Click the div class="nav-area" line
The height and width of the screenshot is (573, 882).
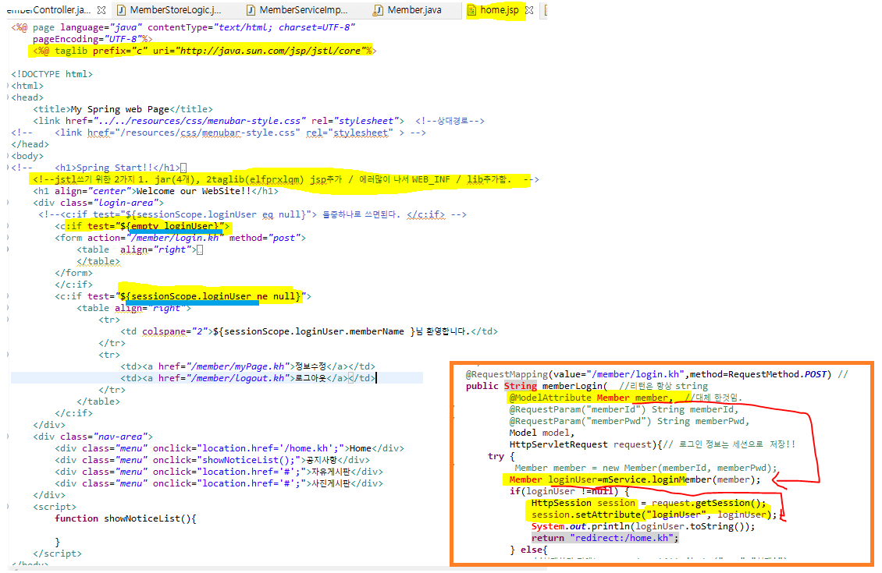coord(92,437)
